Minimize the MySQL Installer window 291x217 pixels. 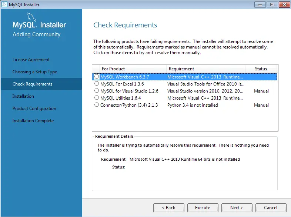260,5
